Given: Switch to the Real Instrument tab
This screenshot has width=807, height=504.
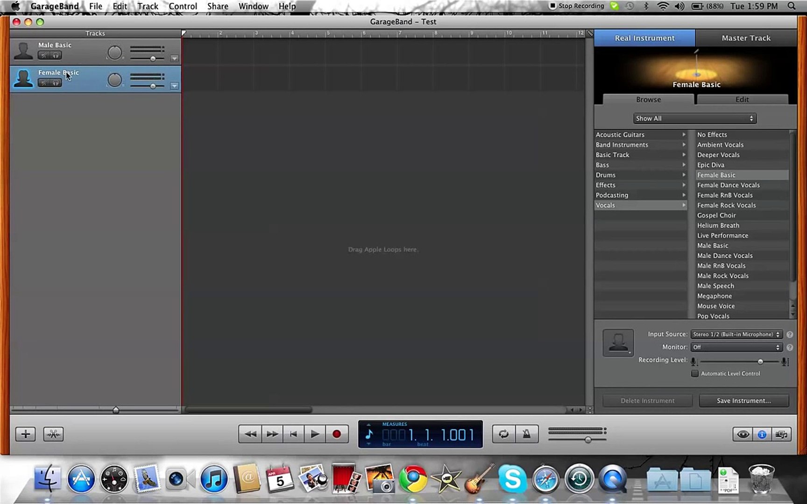Looking at the screenshot, I should point(644,38).
